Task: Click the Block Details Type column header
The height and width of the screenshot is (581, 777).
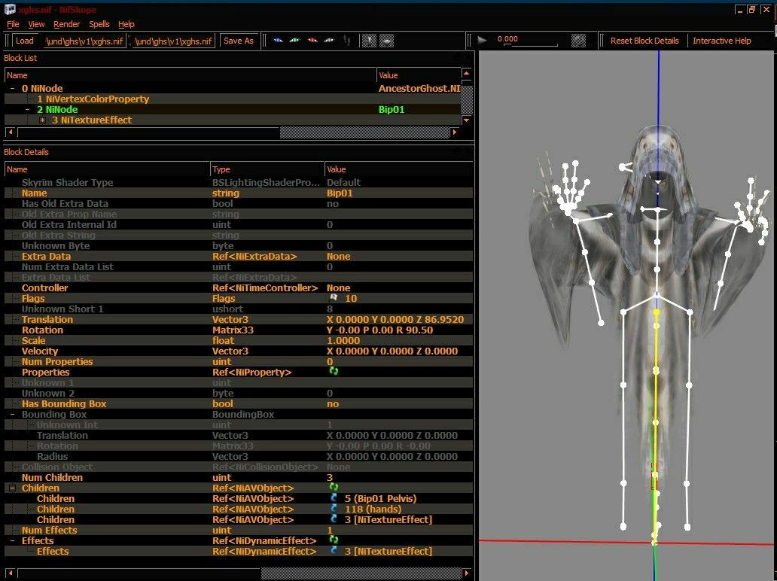Action: (x=267, y=169)
